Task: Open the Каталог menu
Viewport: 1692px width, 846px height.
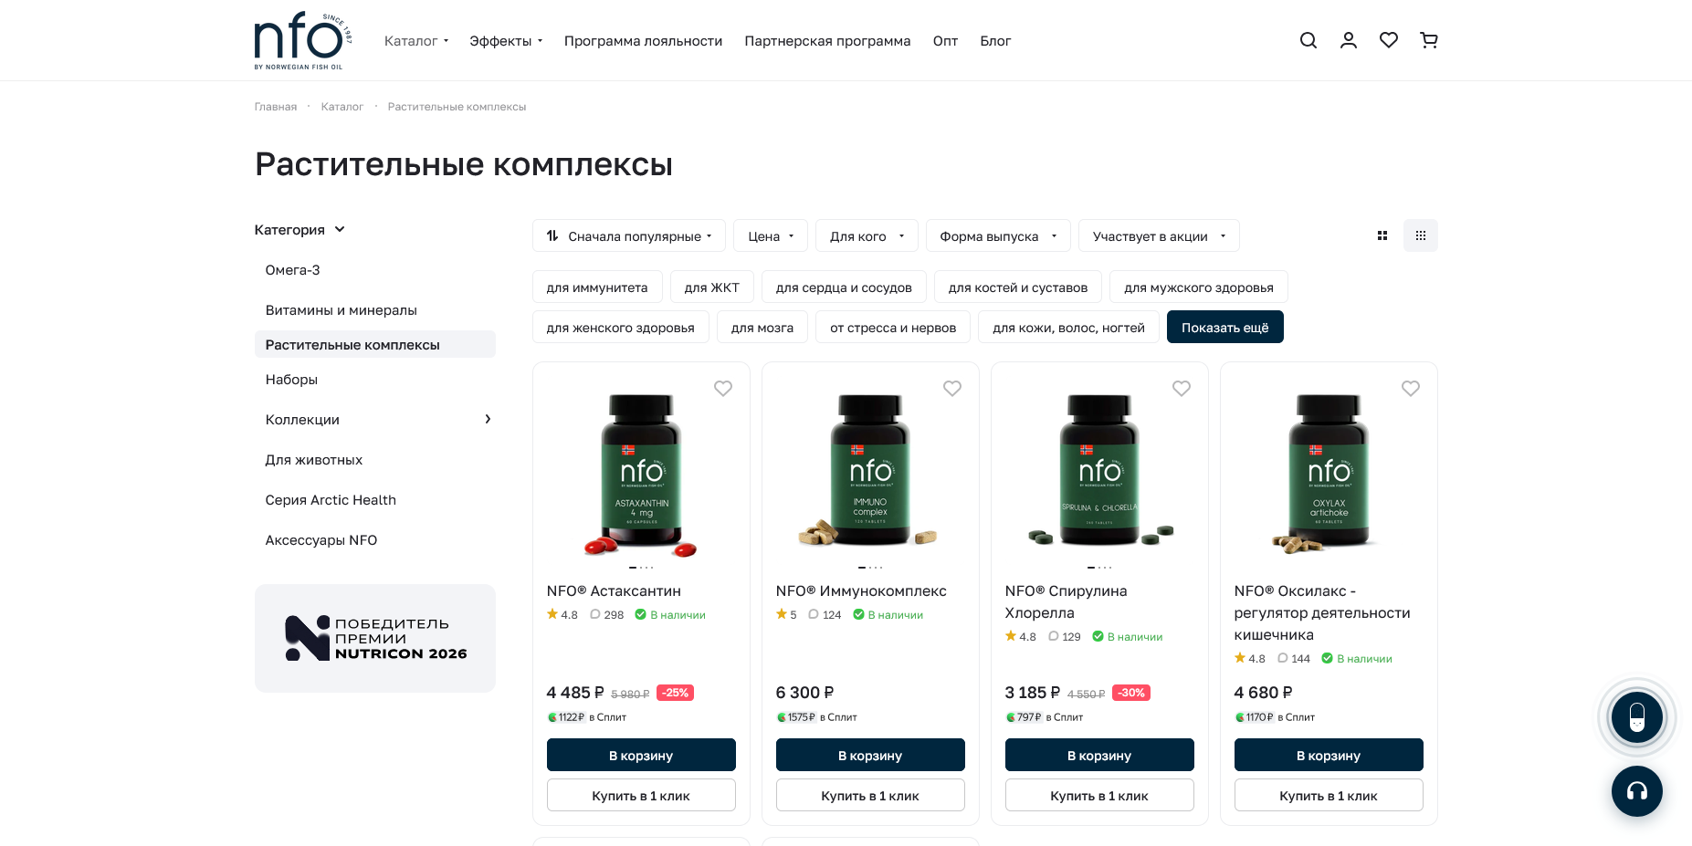Action: point(416,40)
